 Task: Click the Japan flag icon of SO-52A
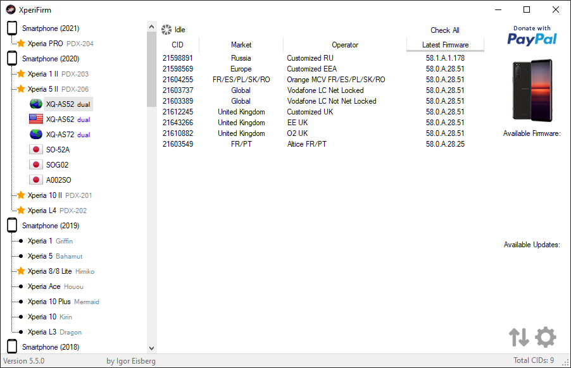(x=35, y=150)
